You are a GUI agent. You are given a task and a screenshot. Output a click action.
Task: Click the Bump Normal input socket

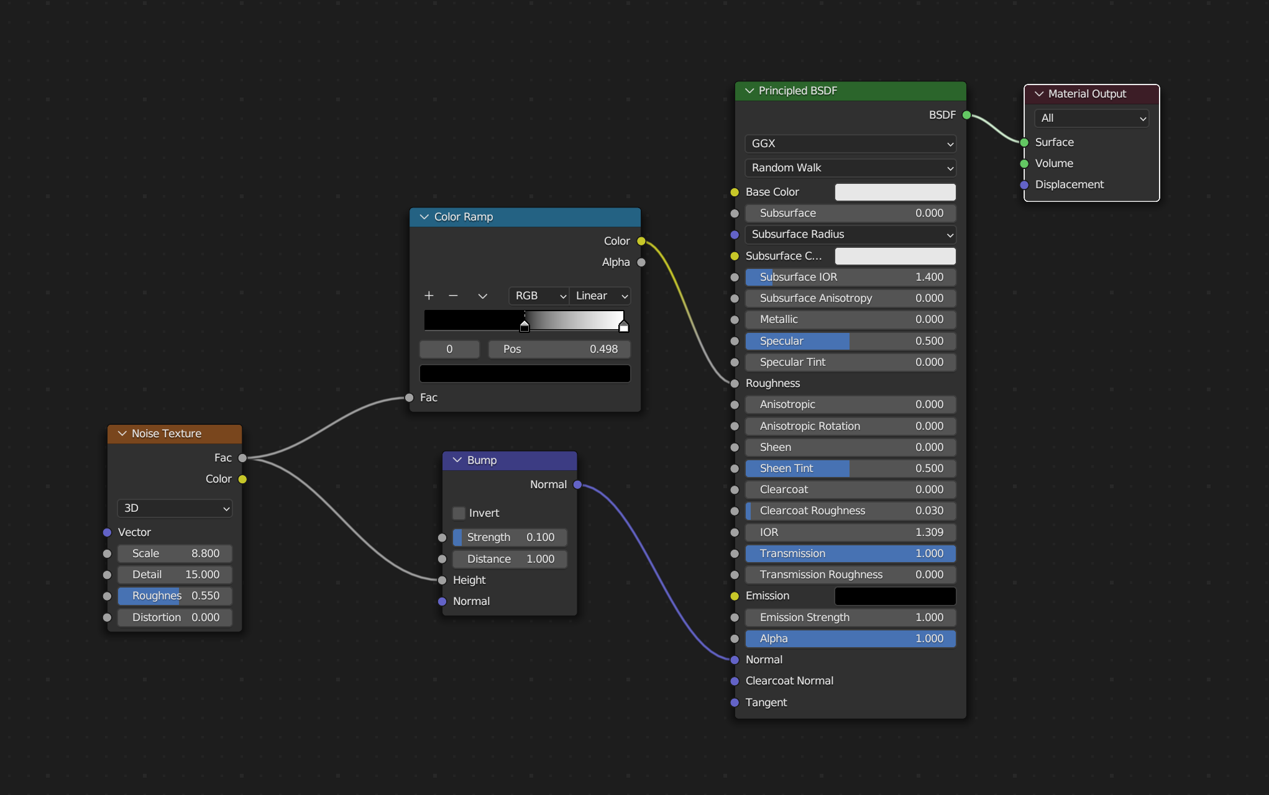click(442, 602)
